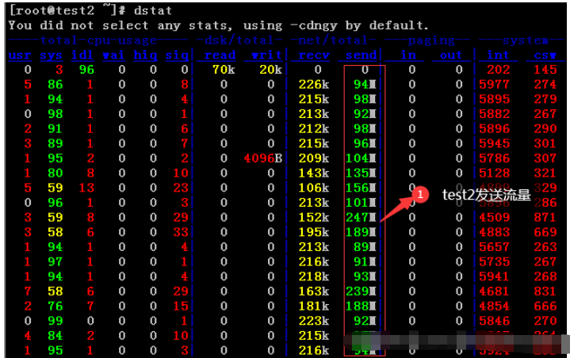Click the 'wai' column header
Image resolution: width=570 pixels, height=358 pixels.
click(x=114, y=55)
